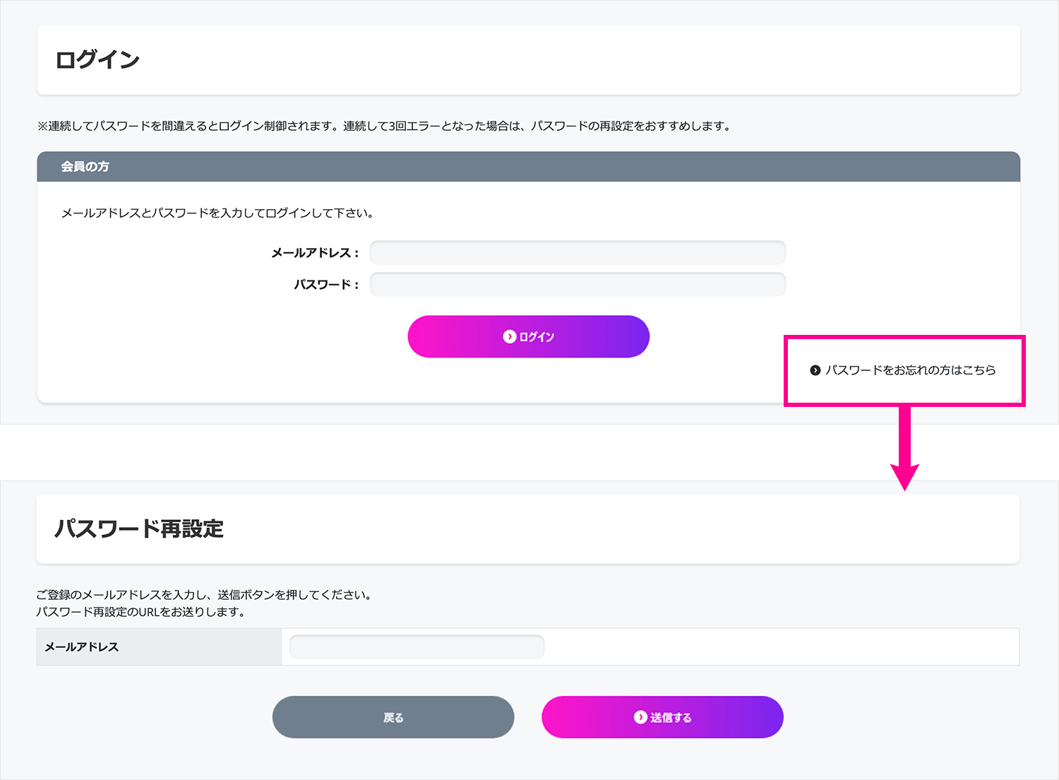
Task: Click the 会員の方 section header
Action: pyautogui.click(x=85, y=167)
